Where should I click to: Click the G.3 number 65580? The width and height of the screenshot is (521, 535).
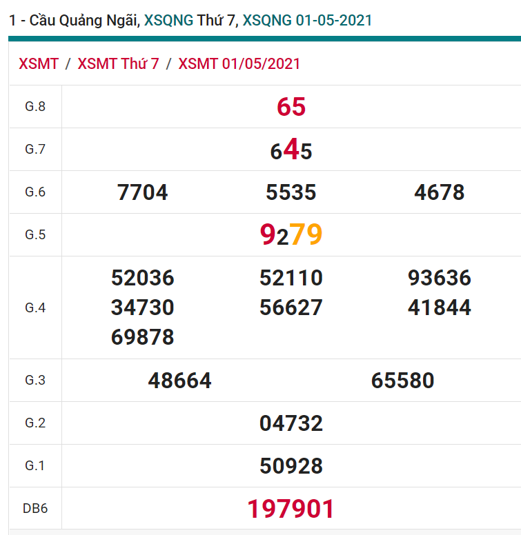[403, 381]
